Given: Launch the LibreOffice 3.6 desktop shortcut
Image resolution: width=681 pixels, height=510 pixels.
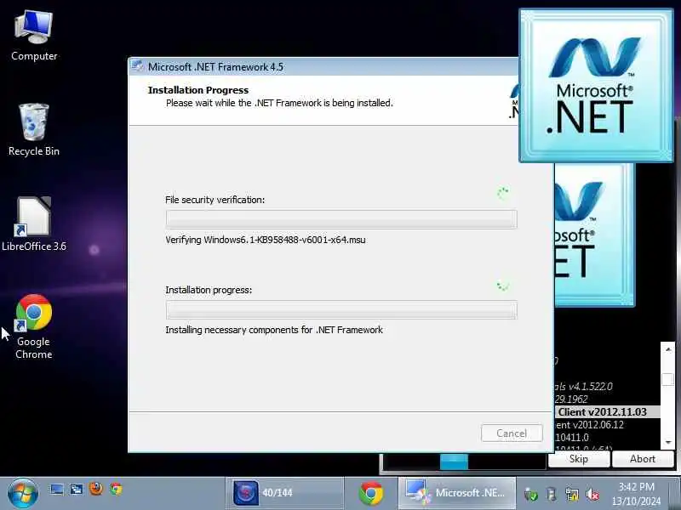Looking at the screenshot, I should coord(34,224).
